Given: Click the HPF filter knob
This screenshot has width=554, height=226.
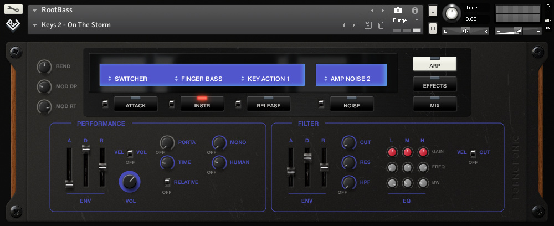Looking at the screenshot, I should [x=348, y=183].
